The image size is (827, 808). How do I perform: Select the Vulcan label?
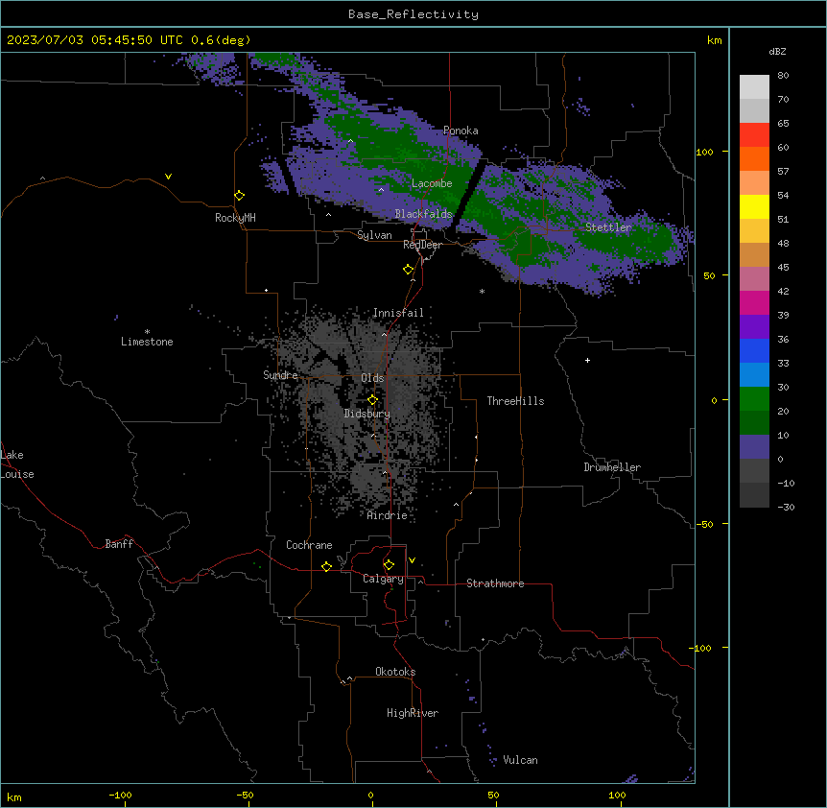(521, 760)
